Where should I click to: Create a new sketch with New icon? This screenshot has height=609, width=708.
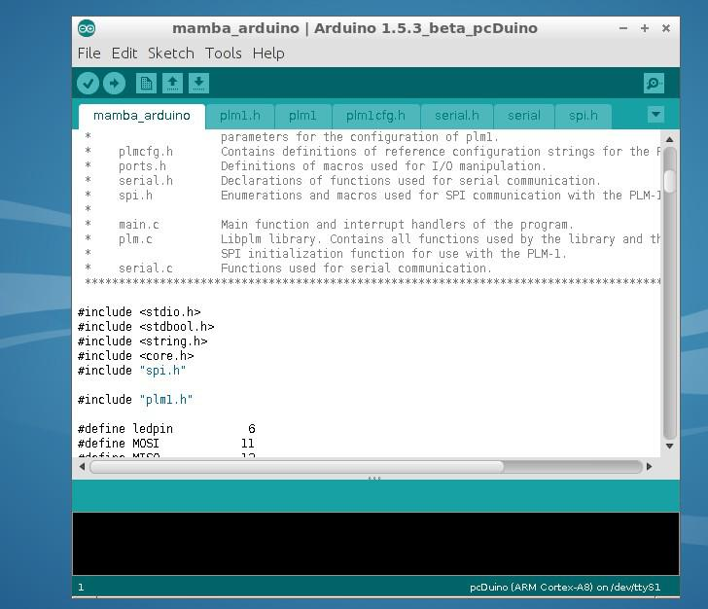click(x=146, y=84)
